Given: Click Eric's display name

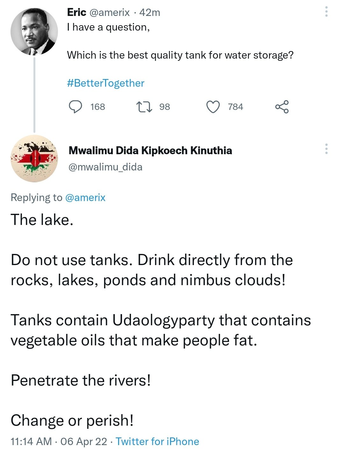Looking at the screenshot, I should 76,12.
